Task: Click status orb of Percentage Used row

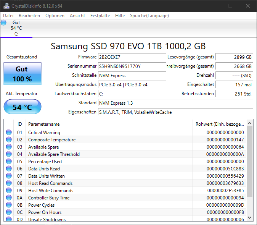Action: pos(9,161)
